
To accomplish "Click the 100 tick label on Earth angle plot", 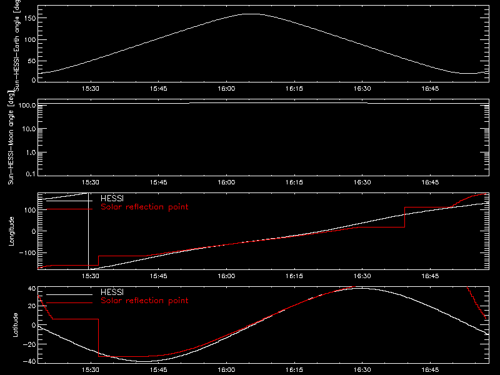I will pyautogui.click(x=30, y=40).
